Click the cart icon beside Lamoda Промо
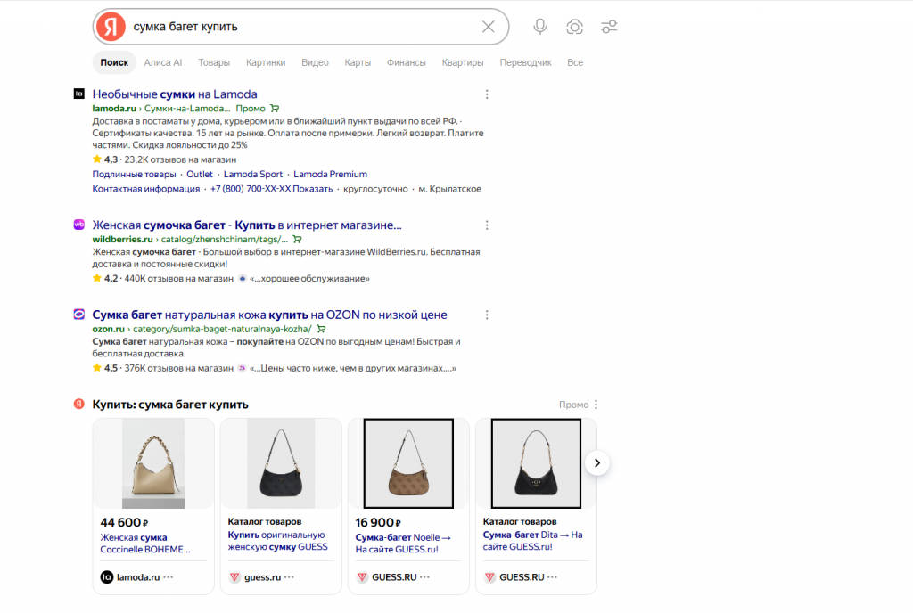This screenshot has height=613, width=913. (275, 108)
